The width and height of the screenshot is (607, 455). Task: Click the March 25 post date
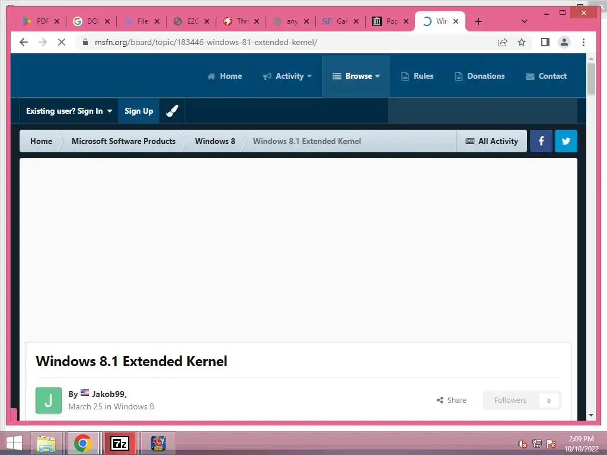(x=85, y=406)
